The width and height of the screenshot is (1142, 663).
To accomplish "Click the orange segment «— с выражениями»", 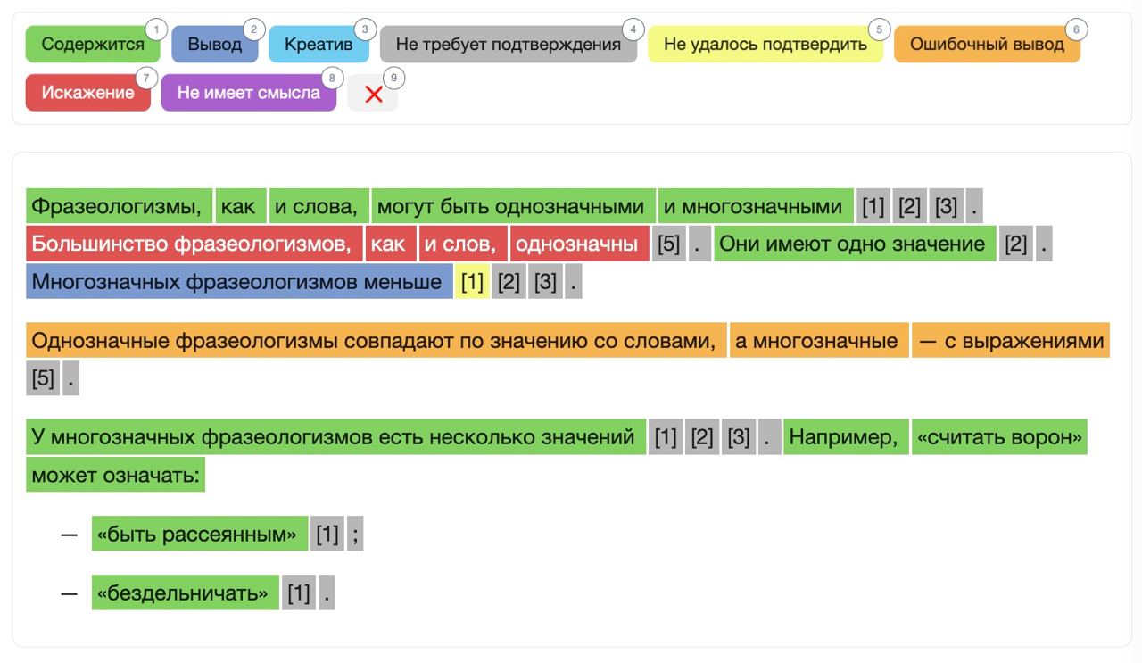I will click(1011, 340).
